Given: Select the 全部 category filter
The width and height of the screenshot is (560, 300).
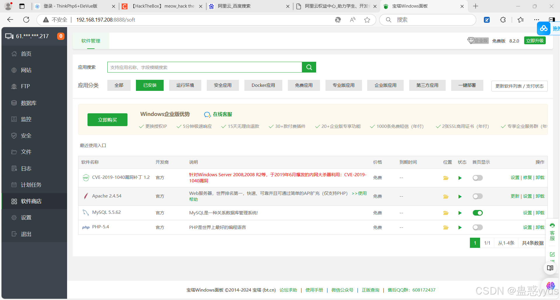Looking at the screenshot, I should click(x=119, y=85).
